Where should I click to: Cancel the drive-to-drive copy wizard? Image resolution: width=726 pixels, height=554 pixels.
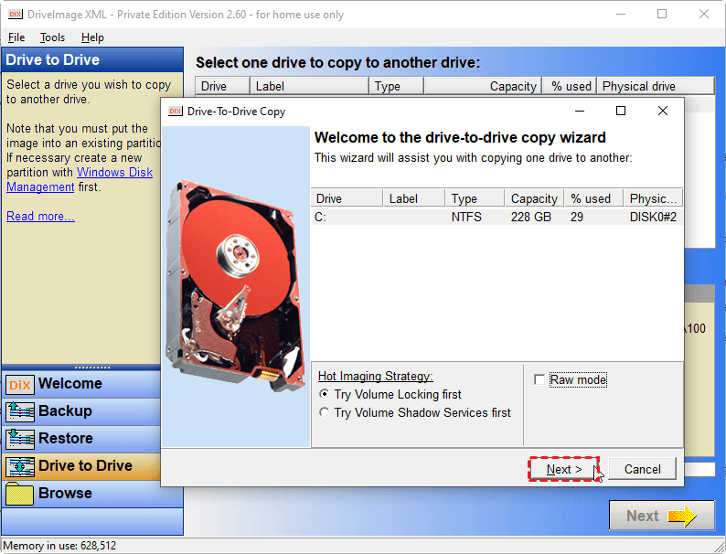click(x=642, y=469)
